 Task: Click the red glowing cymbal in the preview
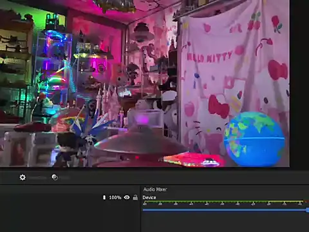click(193, 160)
